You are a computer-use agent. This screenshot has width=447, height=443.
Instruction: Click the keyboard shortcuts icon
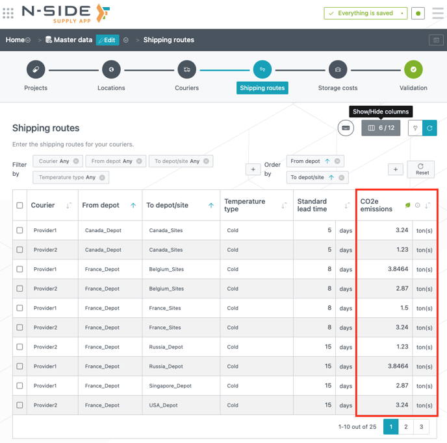pyautogui.click(x=346, y=128)
